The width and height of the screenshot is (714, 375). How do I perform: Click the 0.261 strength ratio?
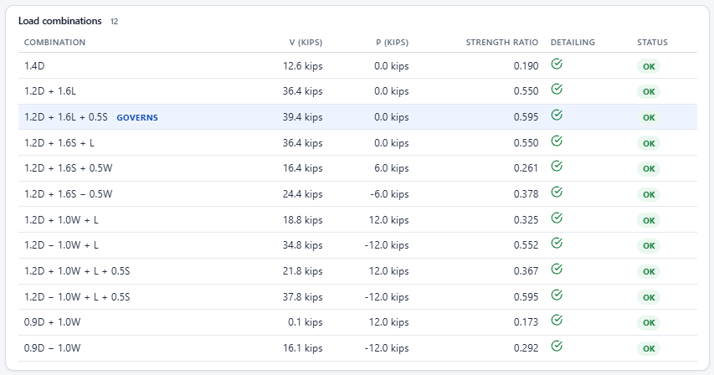(x=526, y=168)
